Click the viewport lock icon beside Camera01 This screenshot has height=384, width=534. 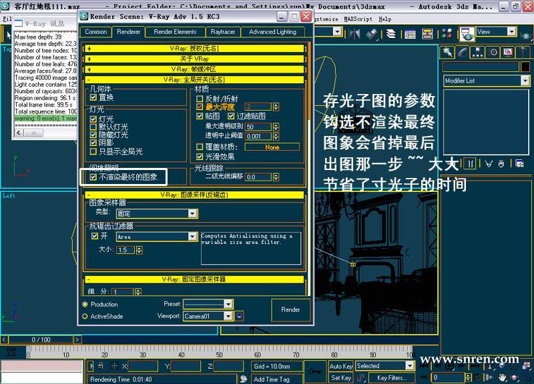[240, 316]
